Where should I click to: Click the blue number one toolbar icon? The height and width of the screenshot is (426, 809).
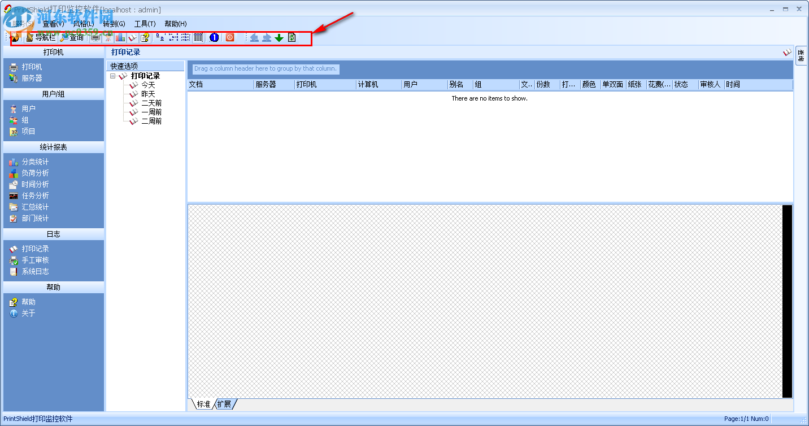click(214, 37)
